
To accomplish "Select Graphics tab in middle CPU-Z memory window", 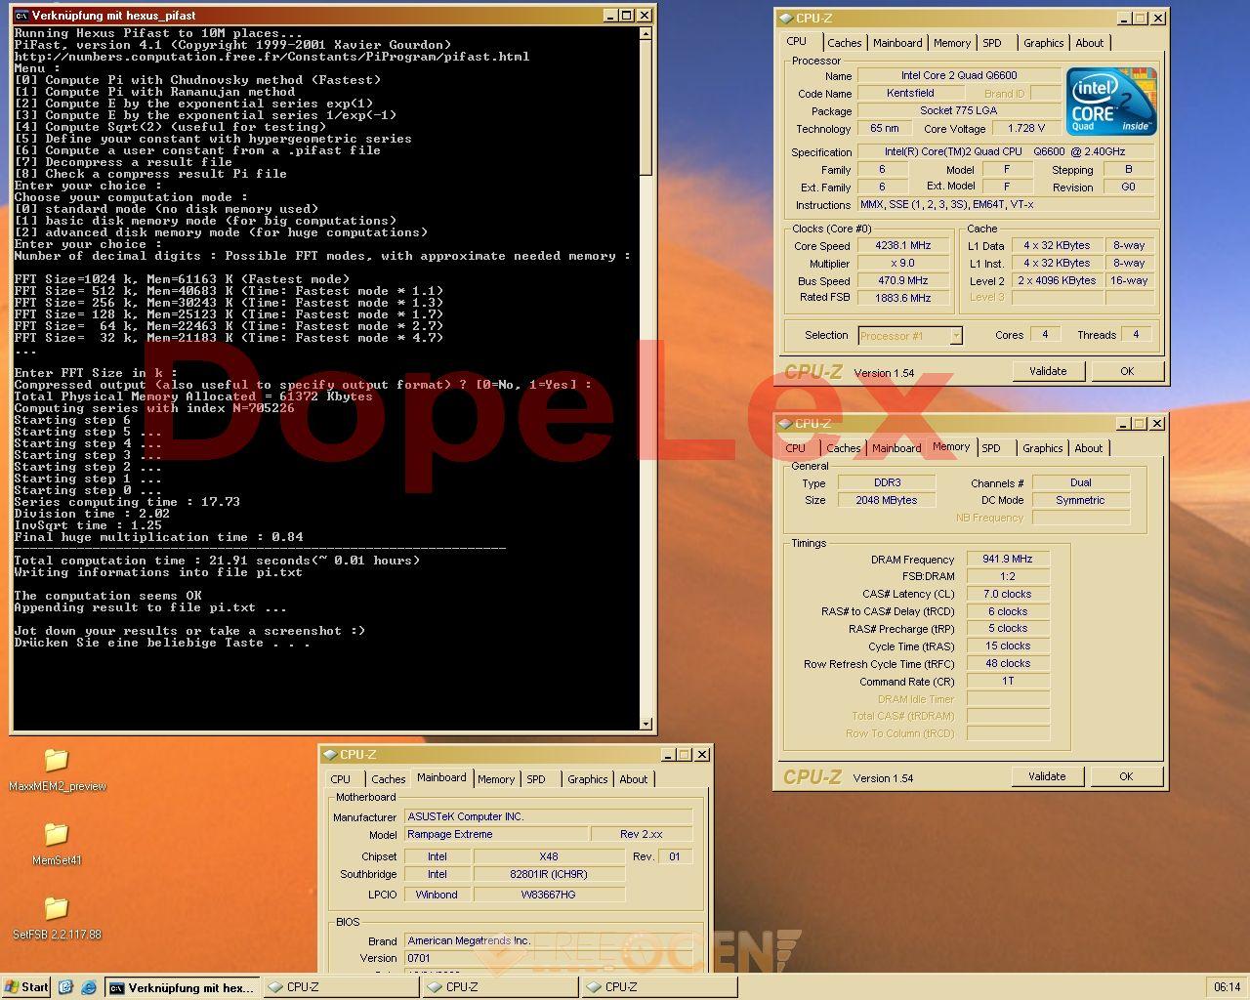I will 1043,448.
